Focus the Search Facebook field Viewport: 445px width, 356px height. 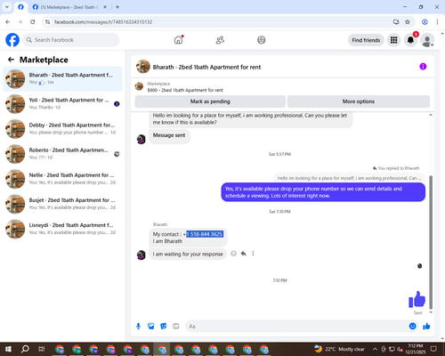[71, 40]
